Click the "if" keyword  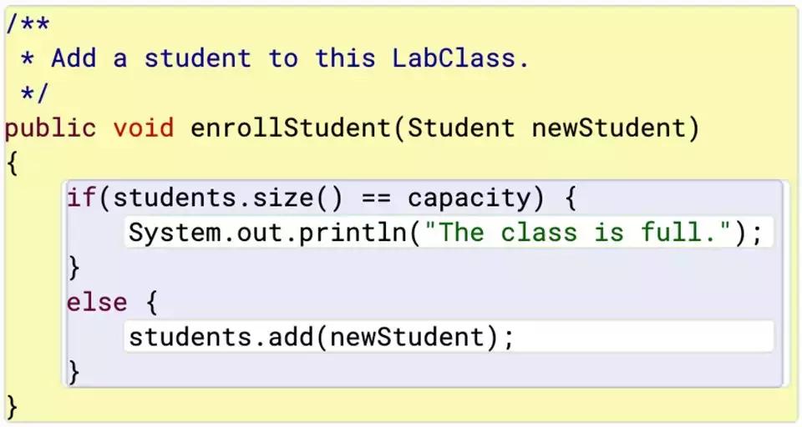[81, 198]
